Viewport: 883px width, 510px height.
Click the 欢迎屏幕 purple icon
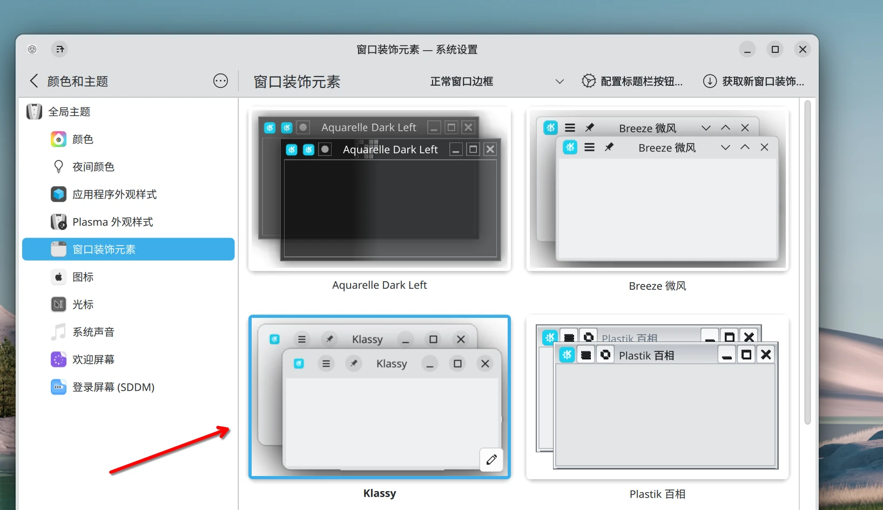pyautogui.click(x=58, y=359)
